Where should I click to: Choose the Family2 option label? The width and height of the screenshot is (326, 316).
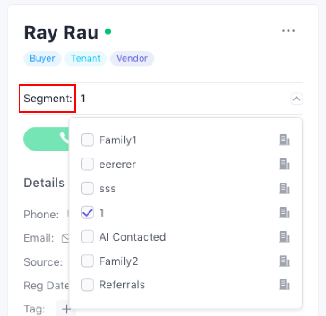[x=119, y=261]
